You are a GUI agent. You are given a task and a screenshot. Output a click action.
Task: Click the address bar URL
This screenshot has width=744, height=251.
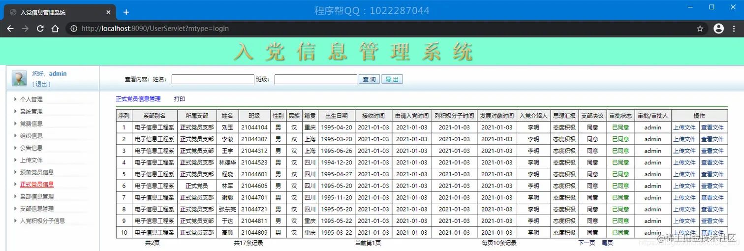click(155, 29)
